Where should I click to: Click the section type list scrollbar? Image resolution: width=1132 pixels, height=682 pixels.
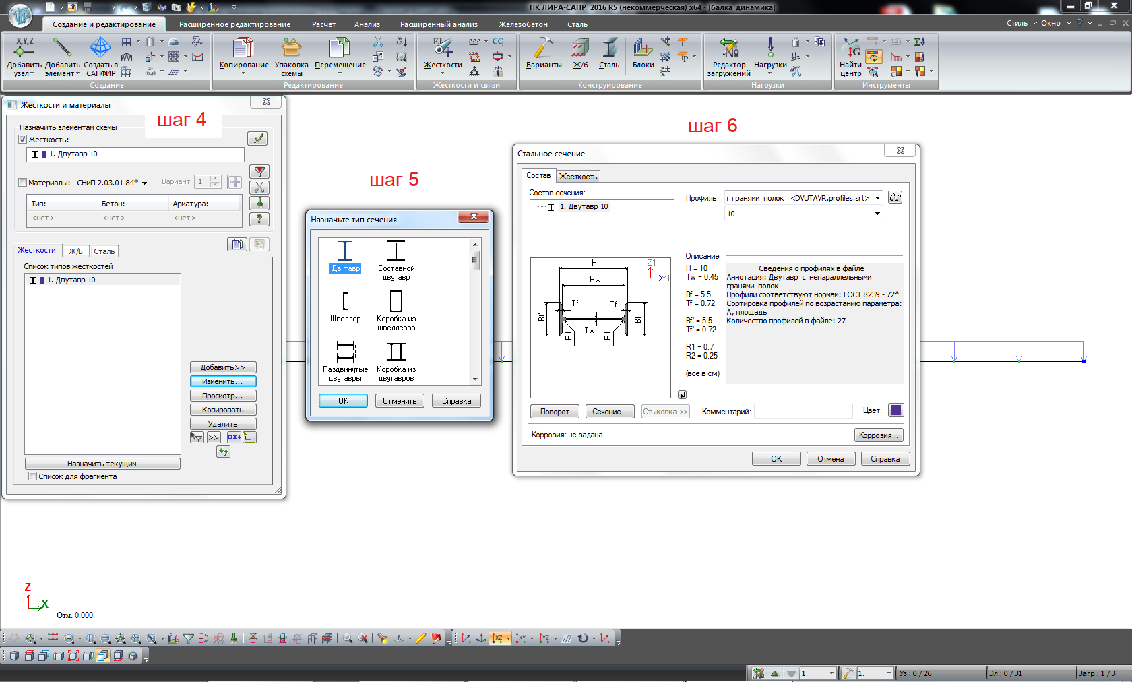(x=475, y=311)
